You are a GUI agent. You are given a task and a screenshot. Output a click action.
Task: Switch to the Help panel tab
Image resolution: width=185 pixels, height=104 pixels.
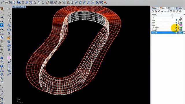(179, 8)
